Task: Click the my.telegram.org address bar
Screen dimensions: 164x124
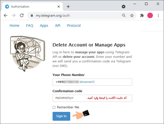Action: coord(76,15)
